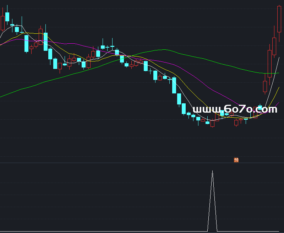Viewport: 284px width, 233px height.
Task: Click the orange 预 marker icon
Action: [236, 160]
